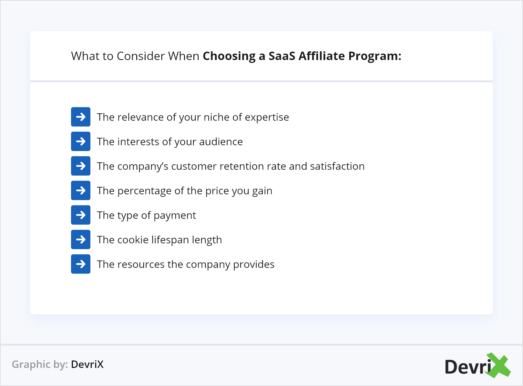Click the text 'The relevance of your niche of expertise'
Image resolution: width=523 pixels, height=386 pixels.
pyautogui.click(x=193, y=117)
